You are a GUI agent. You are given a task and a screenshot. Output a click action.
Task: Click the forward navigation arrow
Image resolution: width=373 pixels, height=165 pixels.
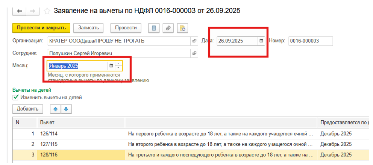click(32, 11)
